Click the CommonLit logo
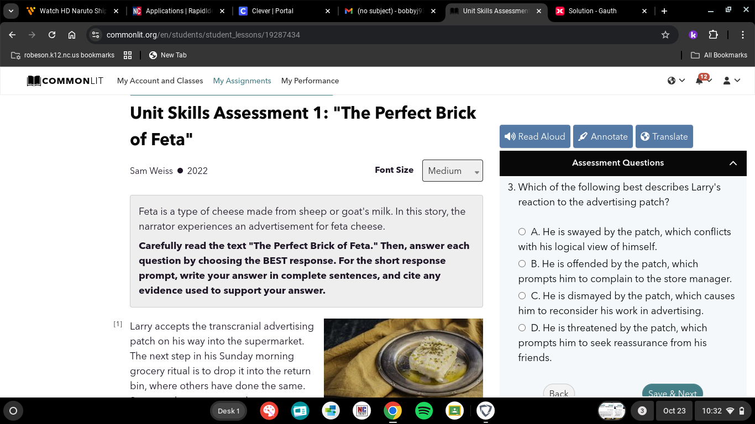 (65, 81)
